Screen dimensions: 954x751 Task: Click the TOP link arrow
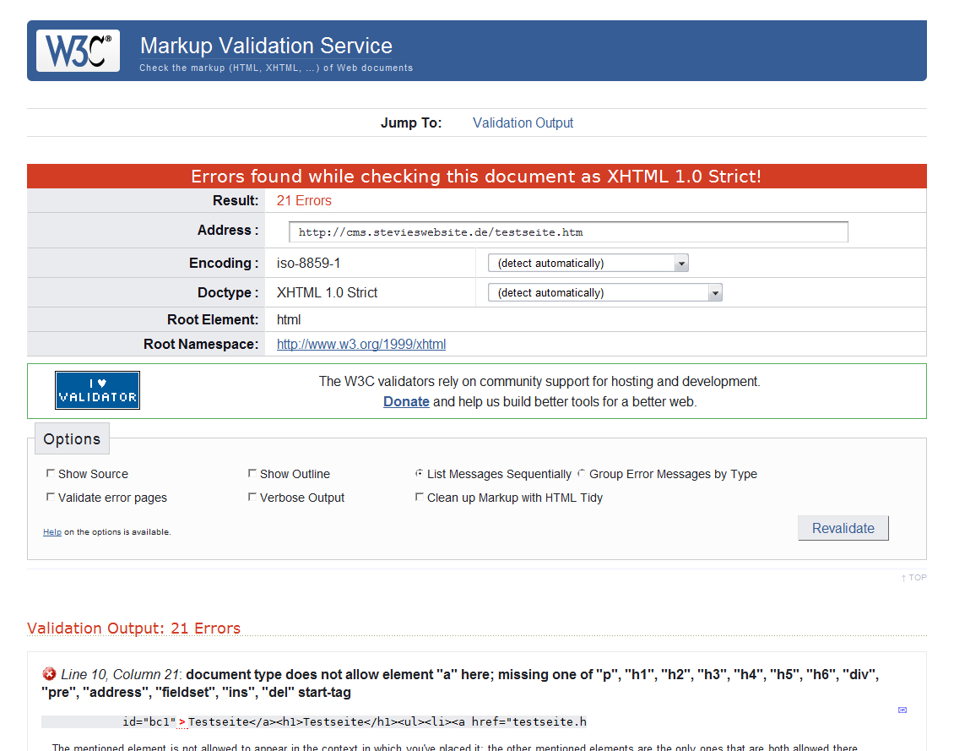point(913,578)
